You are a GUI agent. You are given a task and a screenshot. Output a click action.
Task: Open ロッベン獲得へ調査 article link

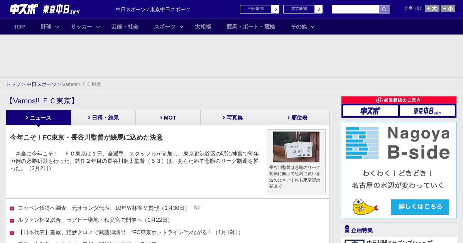click(103, 208)
